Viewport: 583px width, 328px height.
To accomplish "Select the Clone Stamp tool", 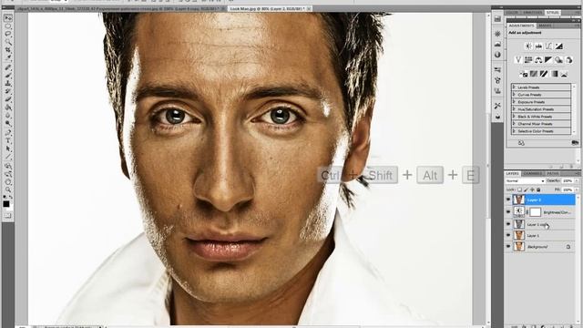I will pos(8,83).
